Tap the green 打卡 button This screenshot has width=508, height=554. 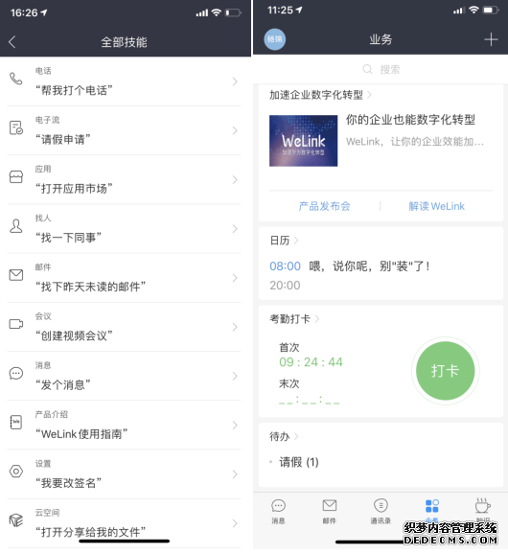click(x=445, y=371)
